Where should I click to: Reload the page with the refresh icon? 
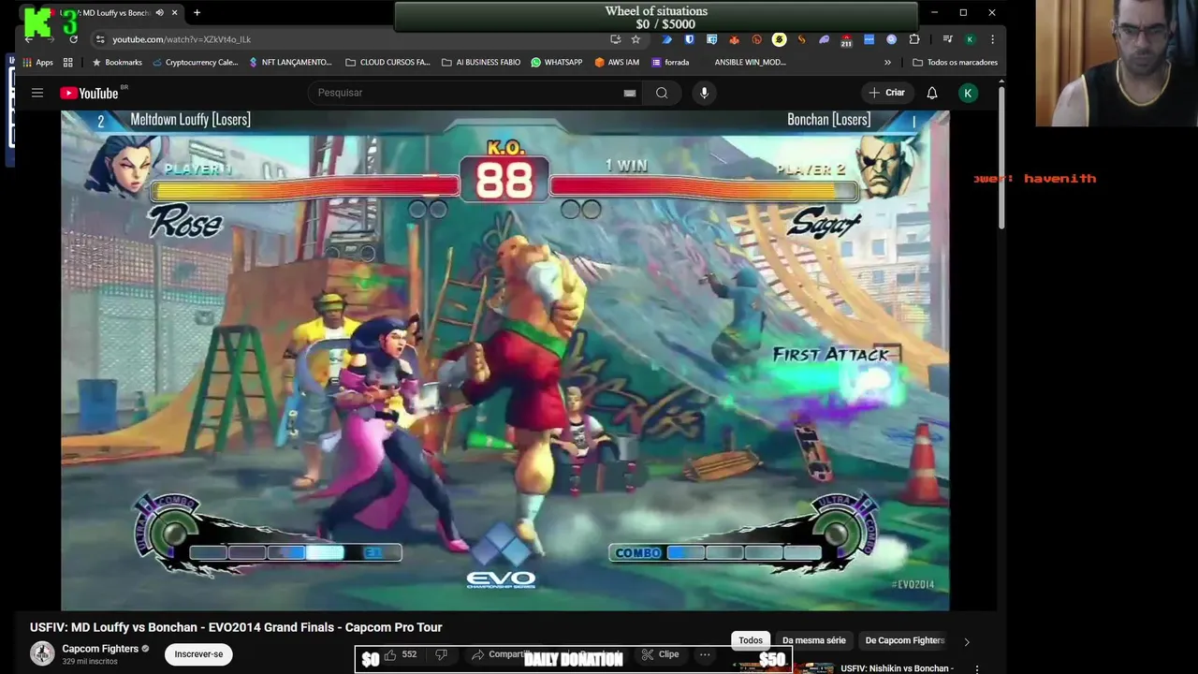73,39
